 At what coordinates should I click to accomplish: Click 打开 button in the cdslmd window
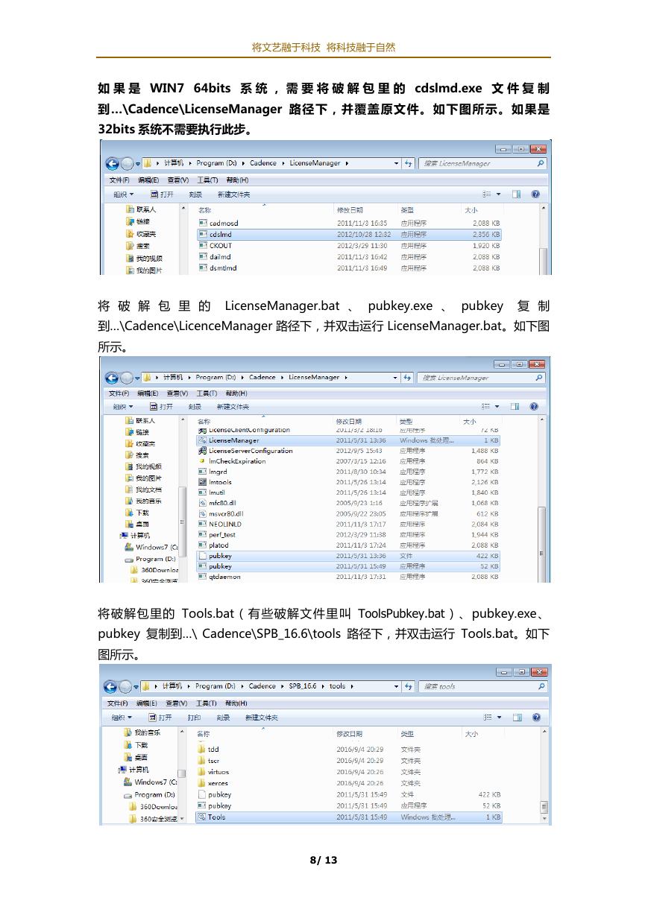[162, 194]
